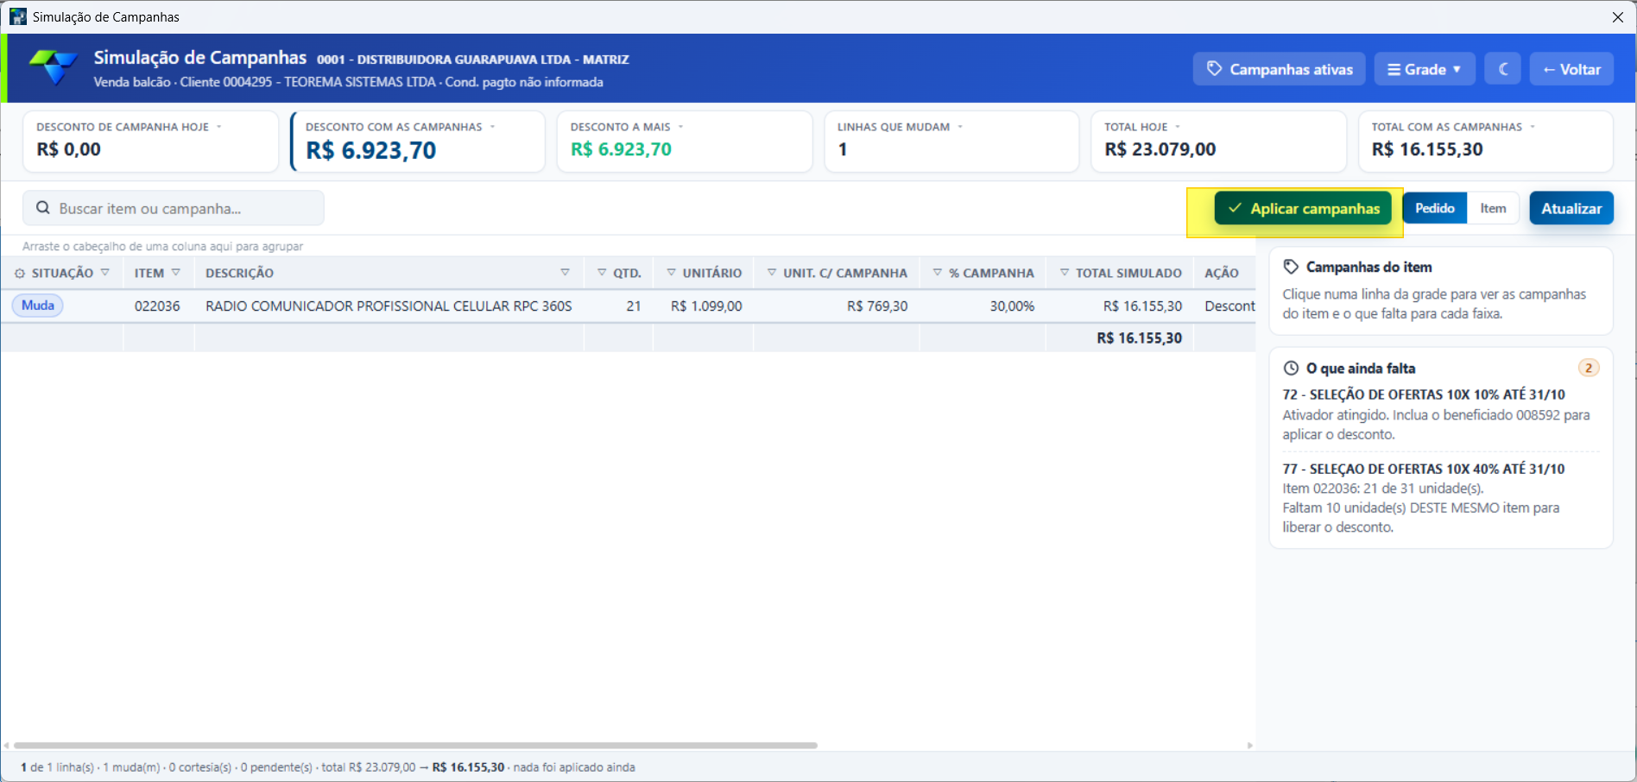Open filter for UNITÁRIO column
Image resolution: width=1637 pixels, height=782 pixels.
671,272
